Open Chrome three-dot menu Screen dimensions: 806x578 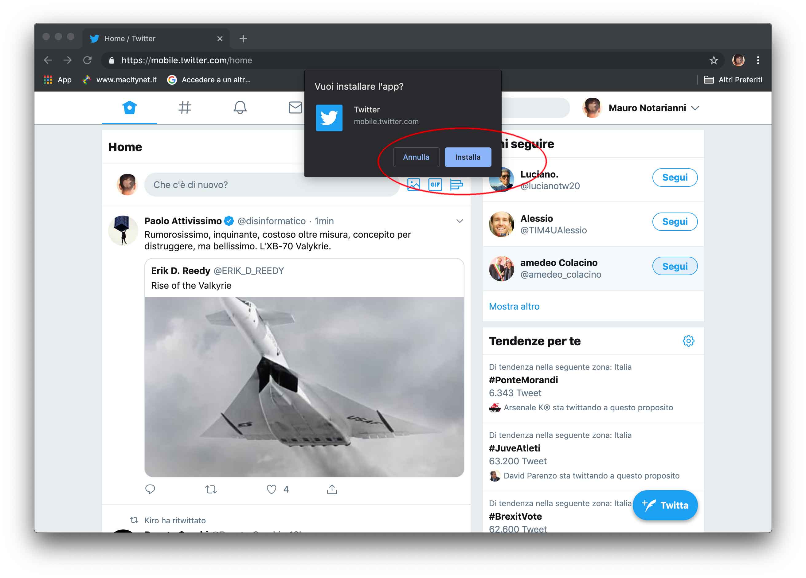[758, 61]
